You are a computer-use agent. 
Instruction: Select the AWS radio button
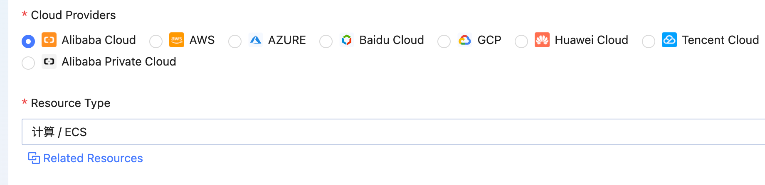[156, 41]
